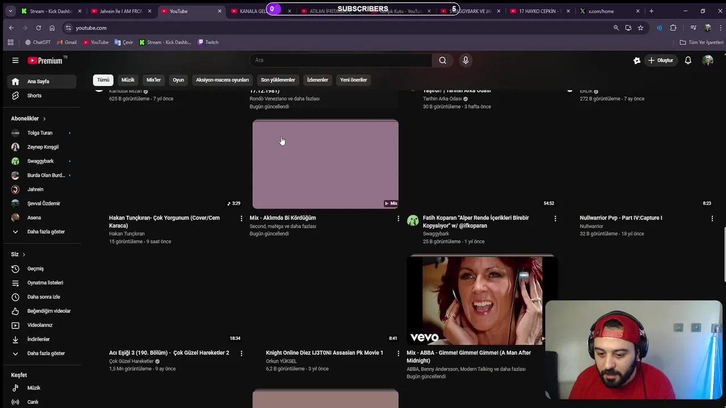Open Jahrein subscription channel
726x408 pixels.
(x=43, y=189)
